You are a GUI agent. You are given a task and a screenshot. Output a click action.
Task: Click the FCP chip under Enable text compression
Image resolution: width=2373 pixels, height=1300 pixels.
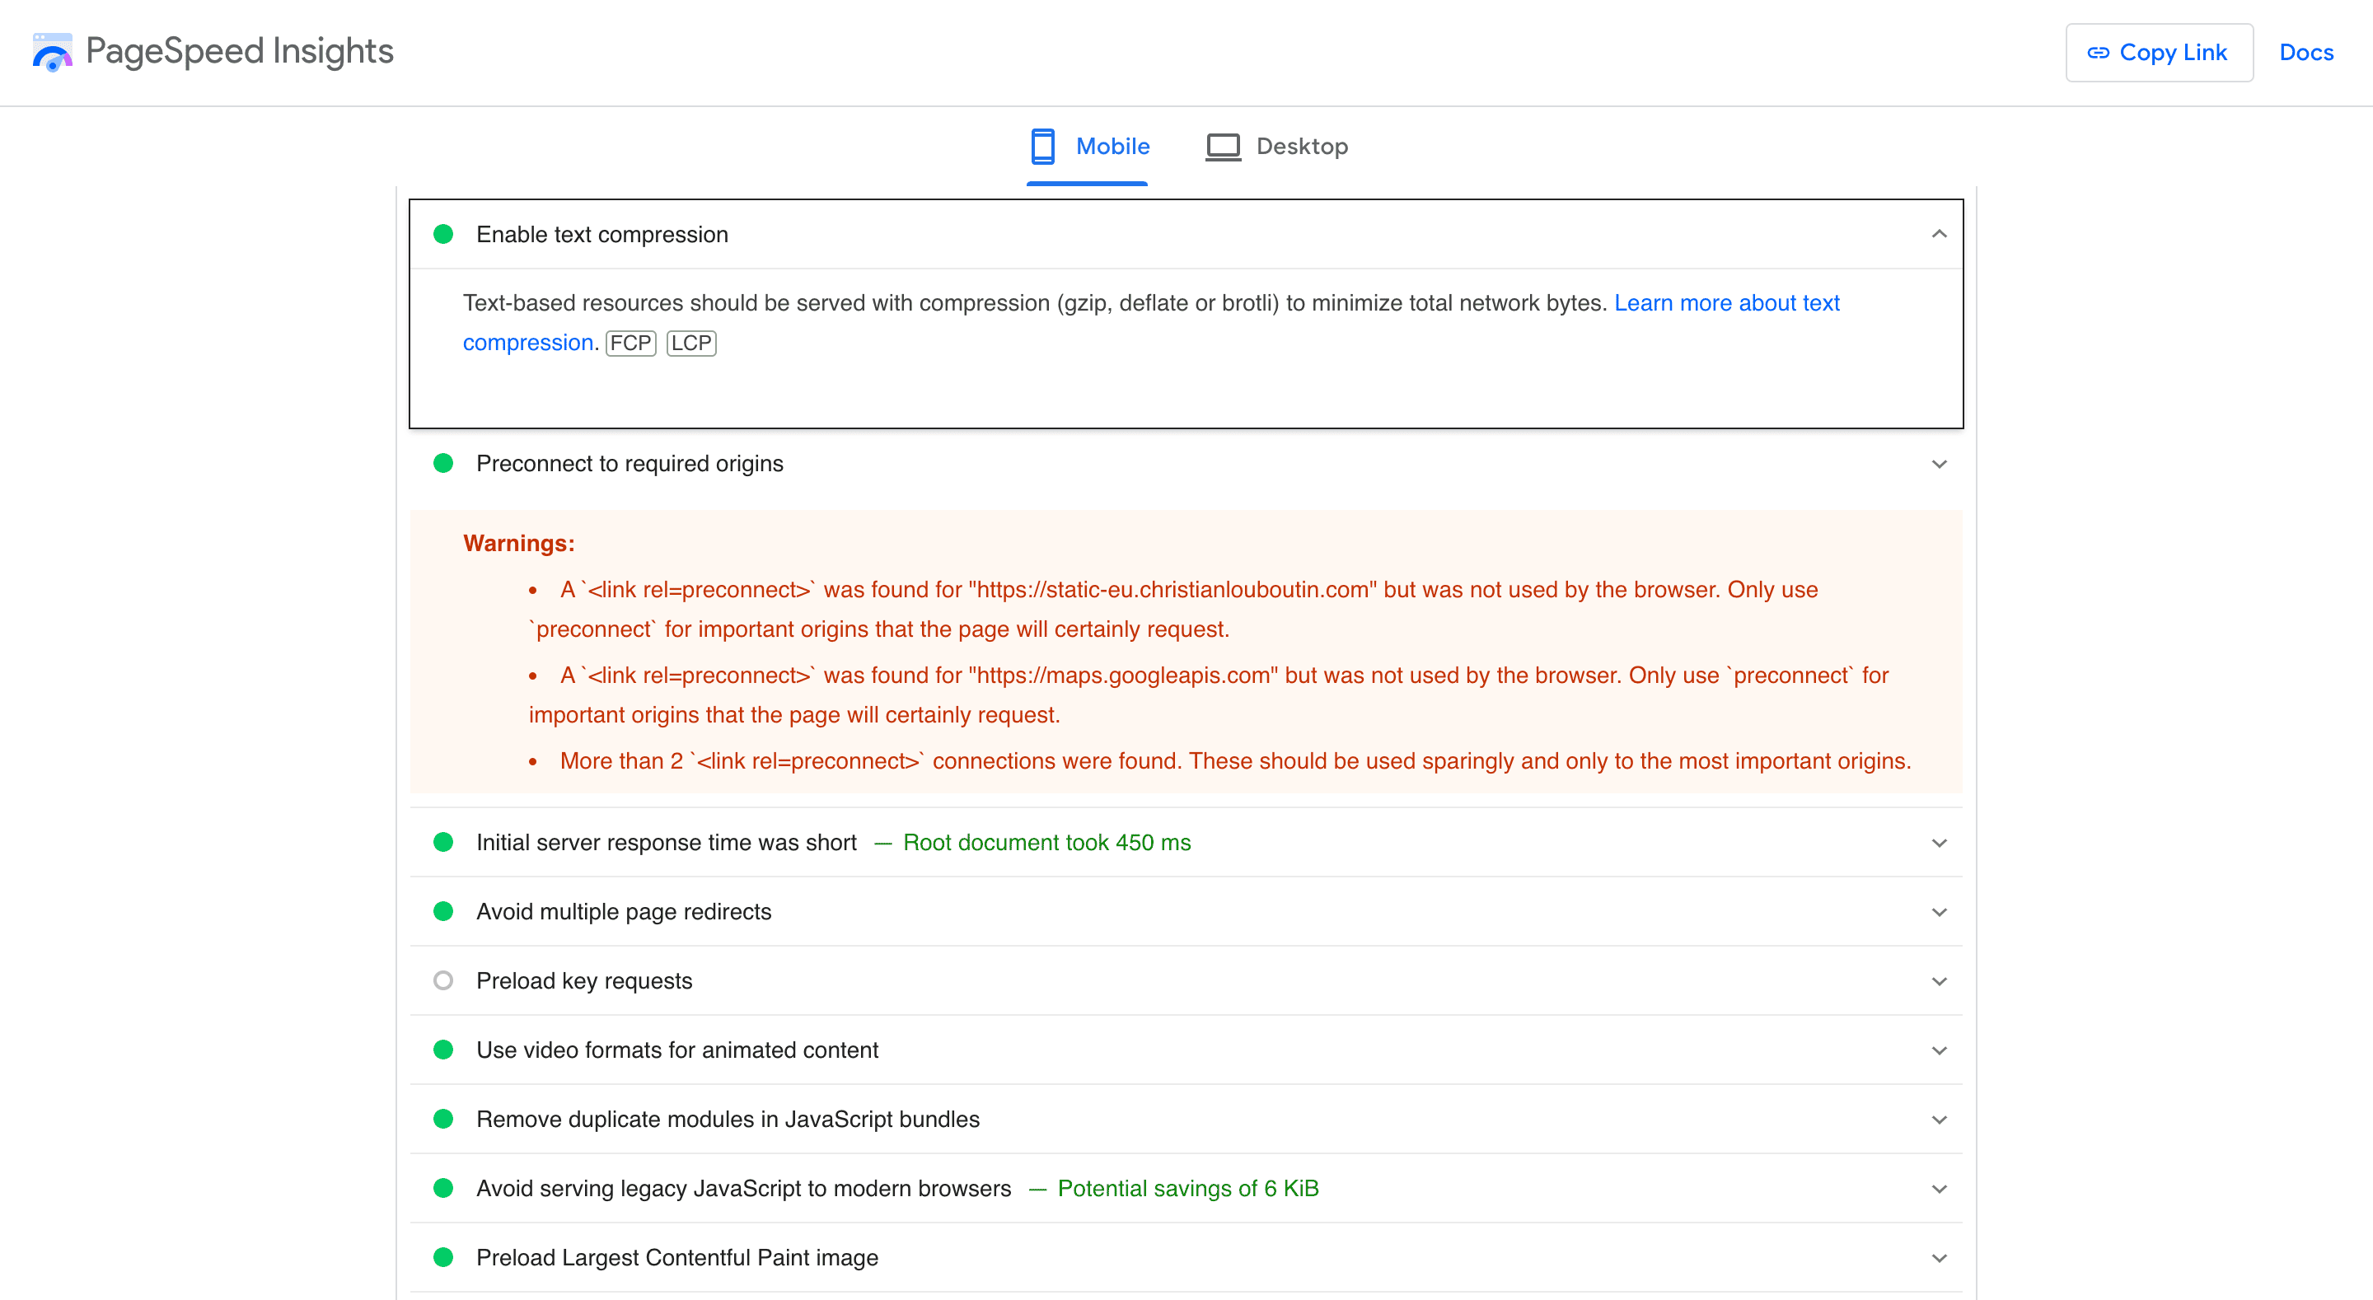[630, 343]
